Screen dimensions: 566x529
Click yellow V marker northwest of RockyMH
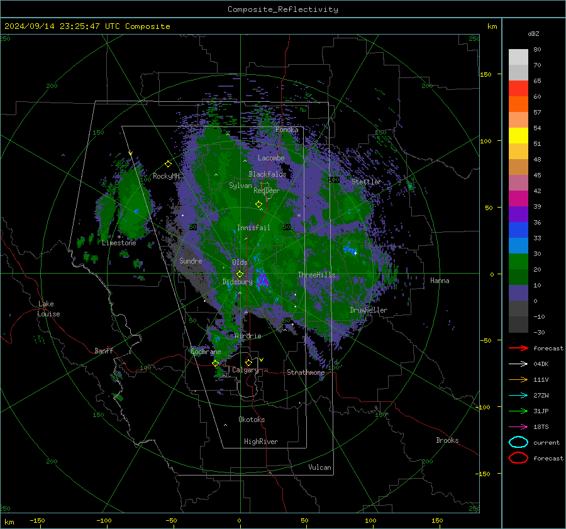coord(131,153)
